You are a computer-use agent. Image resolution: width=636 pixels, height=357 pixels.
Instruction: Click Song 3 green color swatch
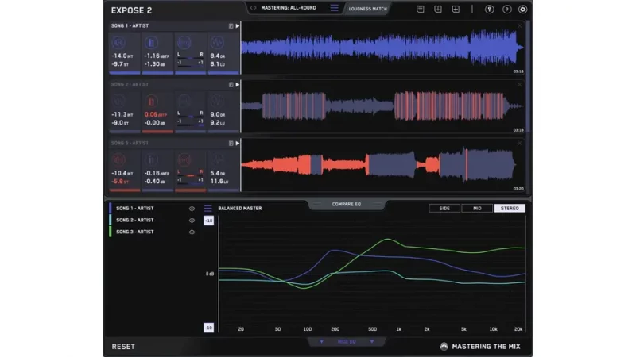click(x=110, y=232)
